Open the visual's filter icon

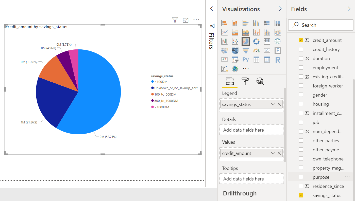point(175,20)
